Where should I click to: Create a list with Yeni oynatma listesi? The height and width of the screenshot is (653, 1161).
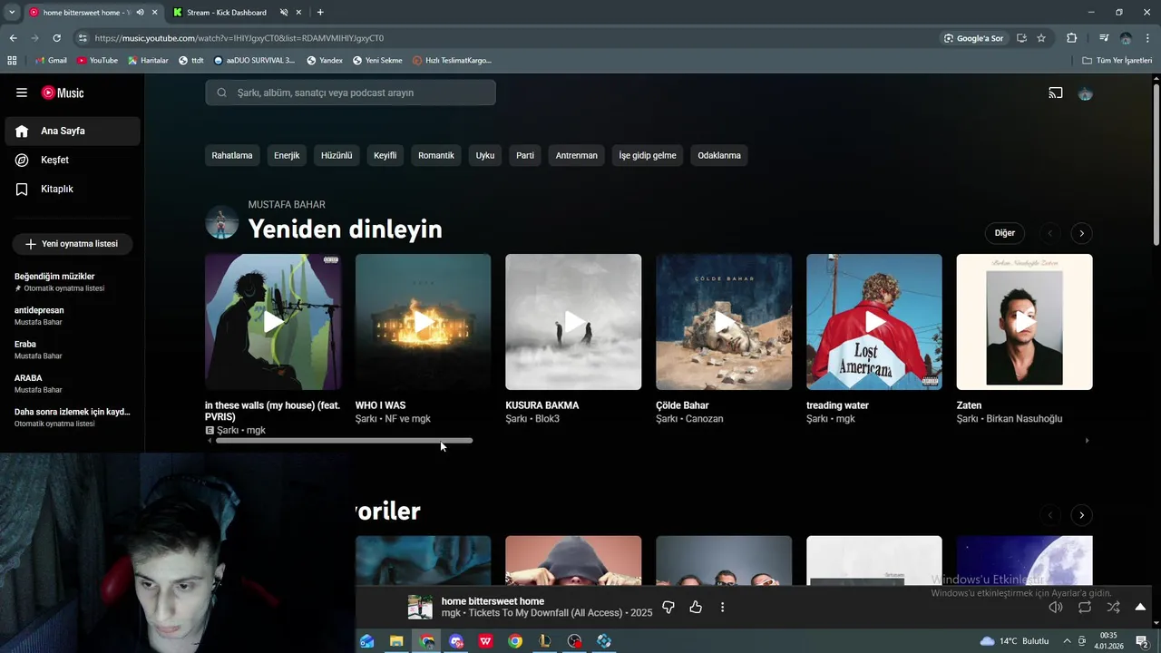[x=72, y=244]
